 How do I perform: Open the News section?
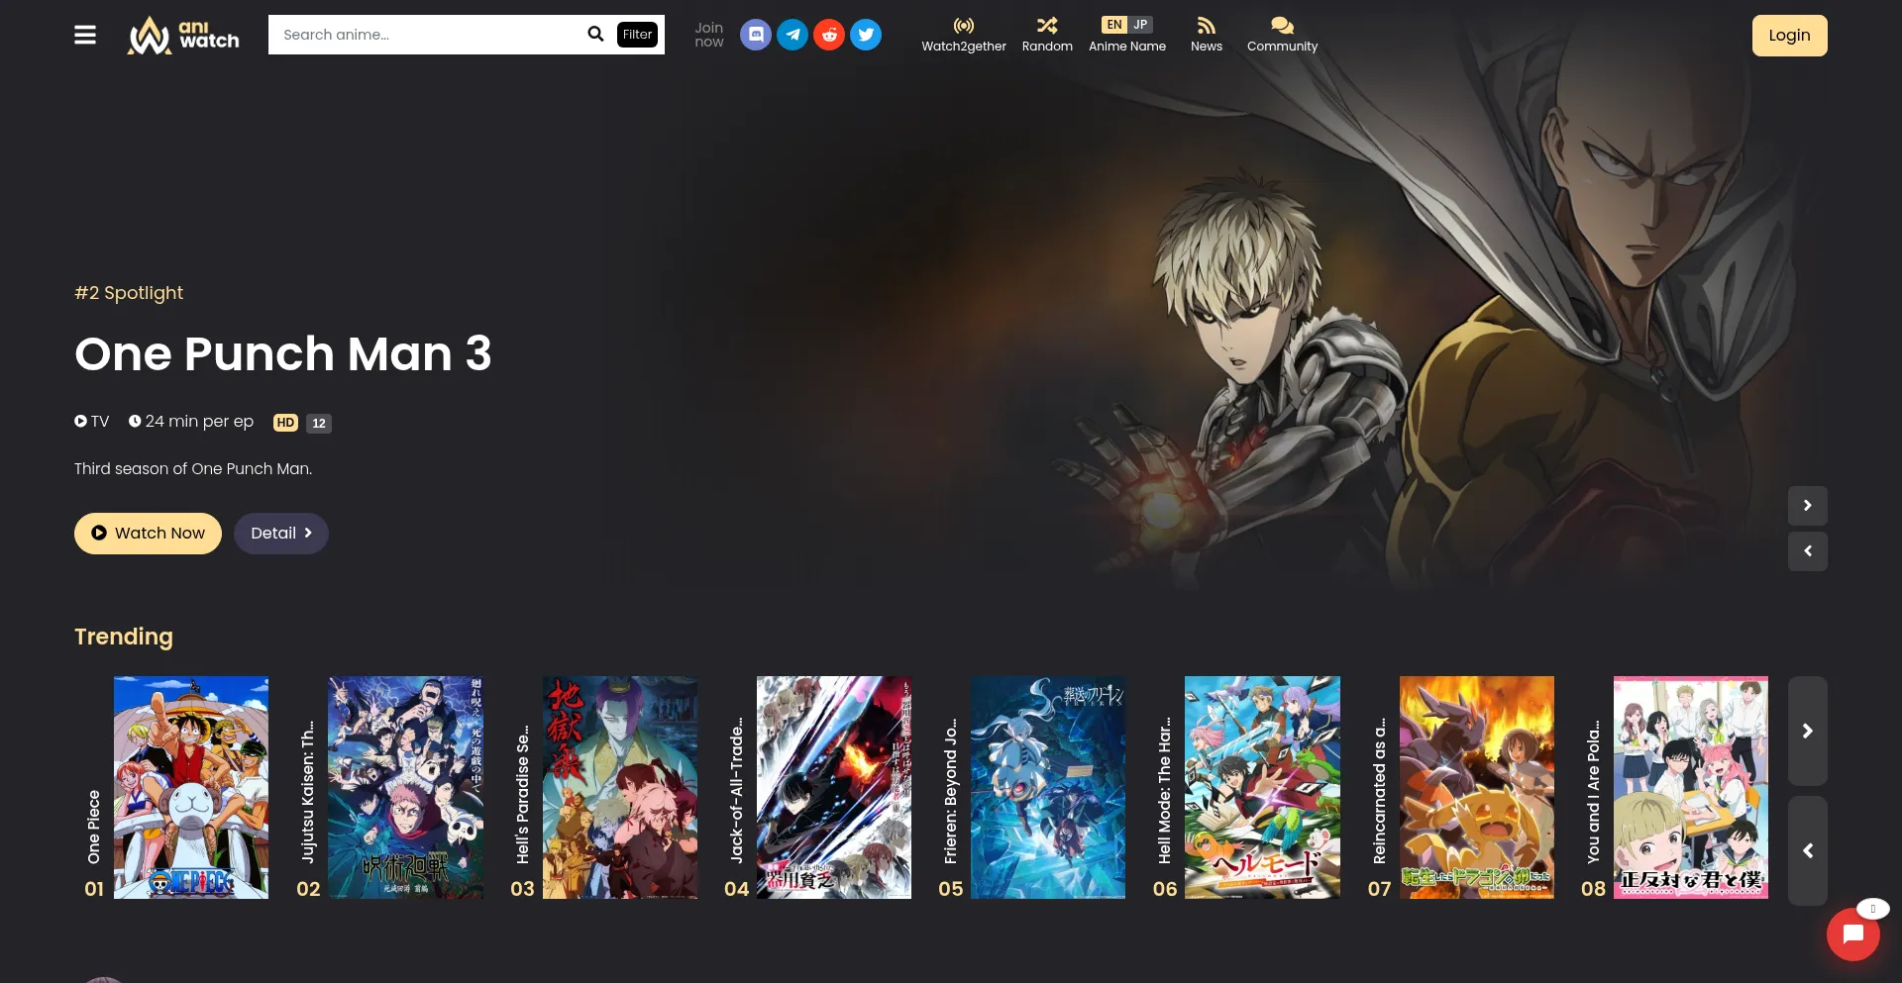pyautogui.click(x=1207, y=35)
